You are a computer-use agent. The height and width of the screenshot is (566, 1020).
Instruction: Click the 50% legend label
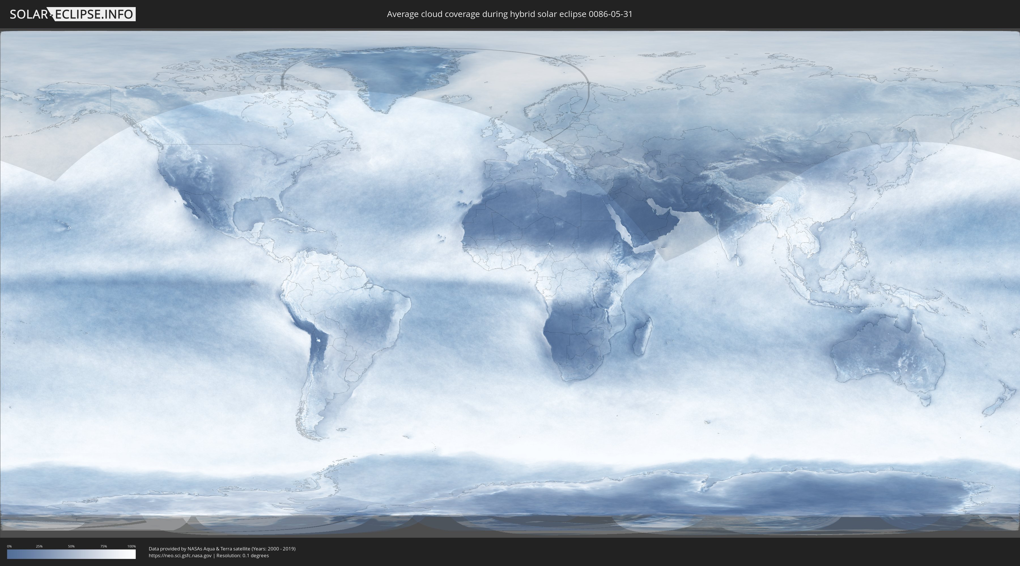tap(71, 546)
